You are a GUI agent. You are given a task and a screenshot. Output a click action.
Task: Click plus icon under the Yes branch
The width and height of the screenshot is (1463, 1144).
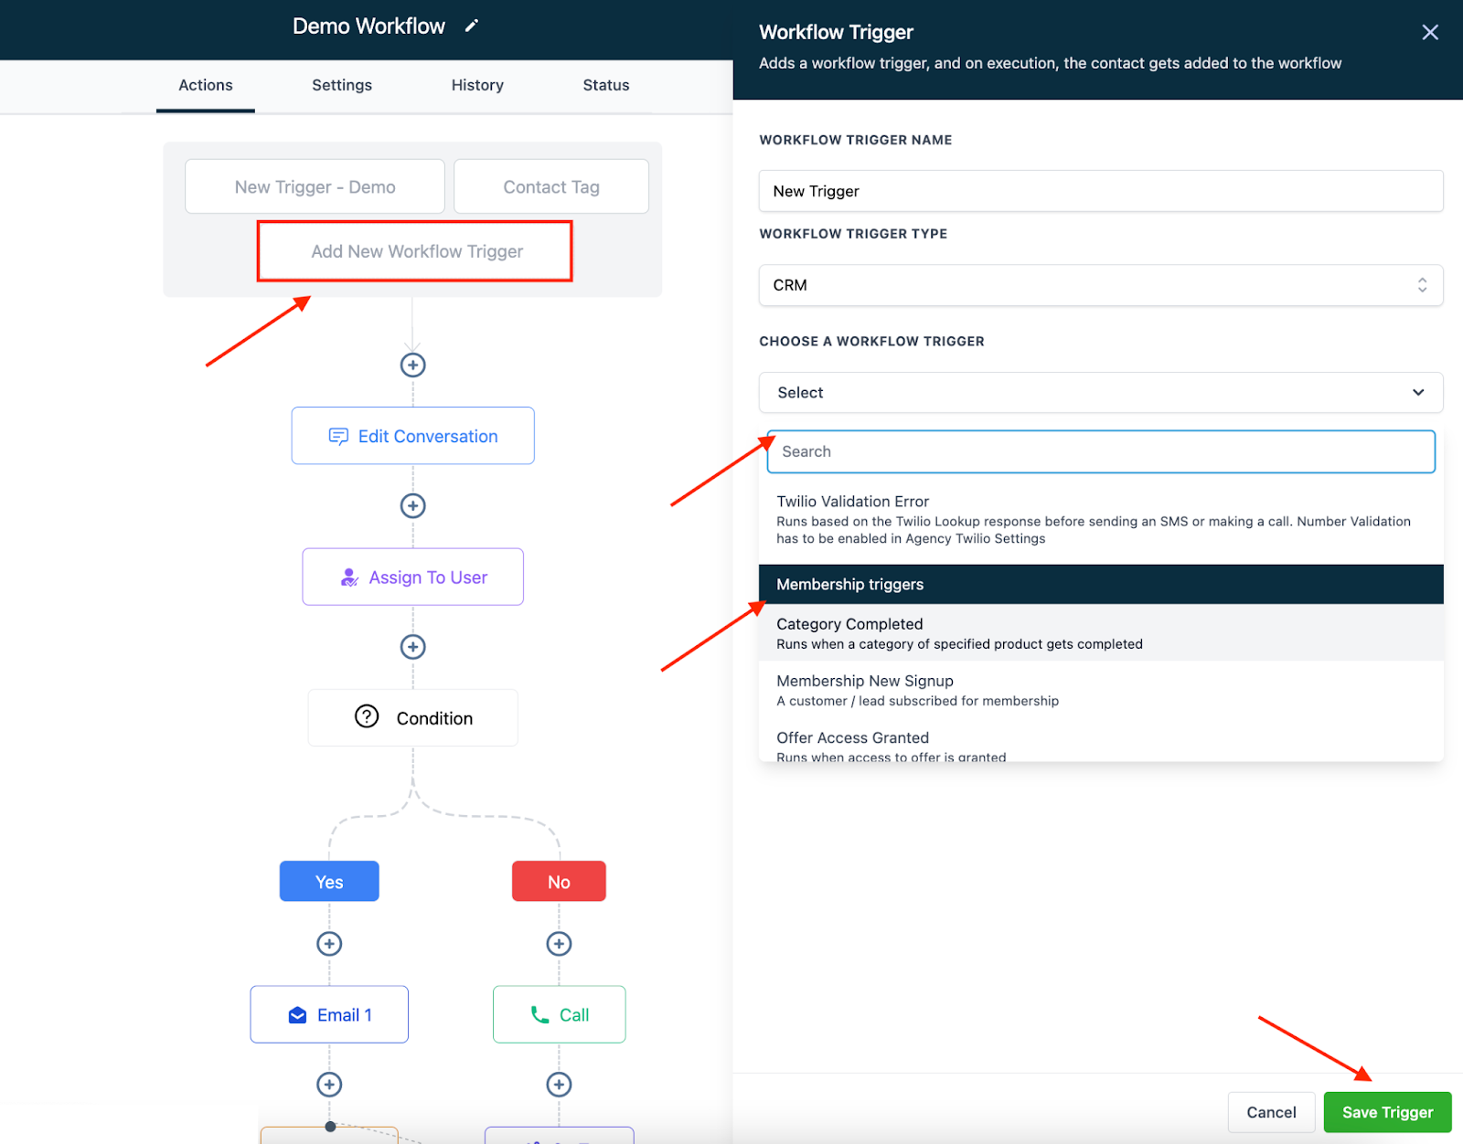329,944
